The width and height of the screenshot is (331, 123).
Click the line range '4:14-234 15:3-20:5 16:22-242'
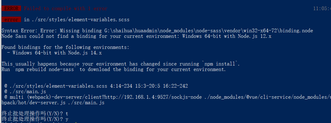[x=149, y=86]
